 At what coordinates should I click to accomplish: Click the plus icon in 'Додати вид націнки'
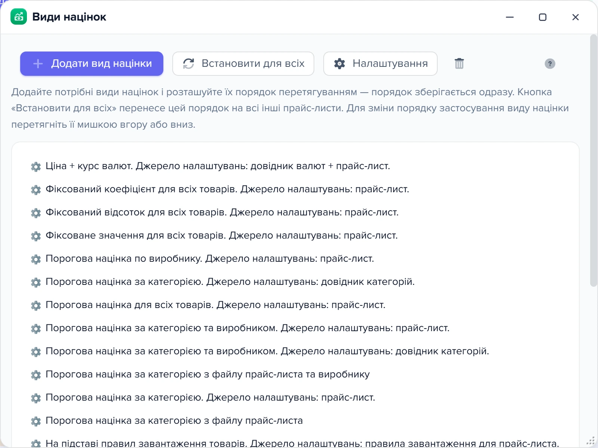(38, 63)
